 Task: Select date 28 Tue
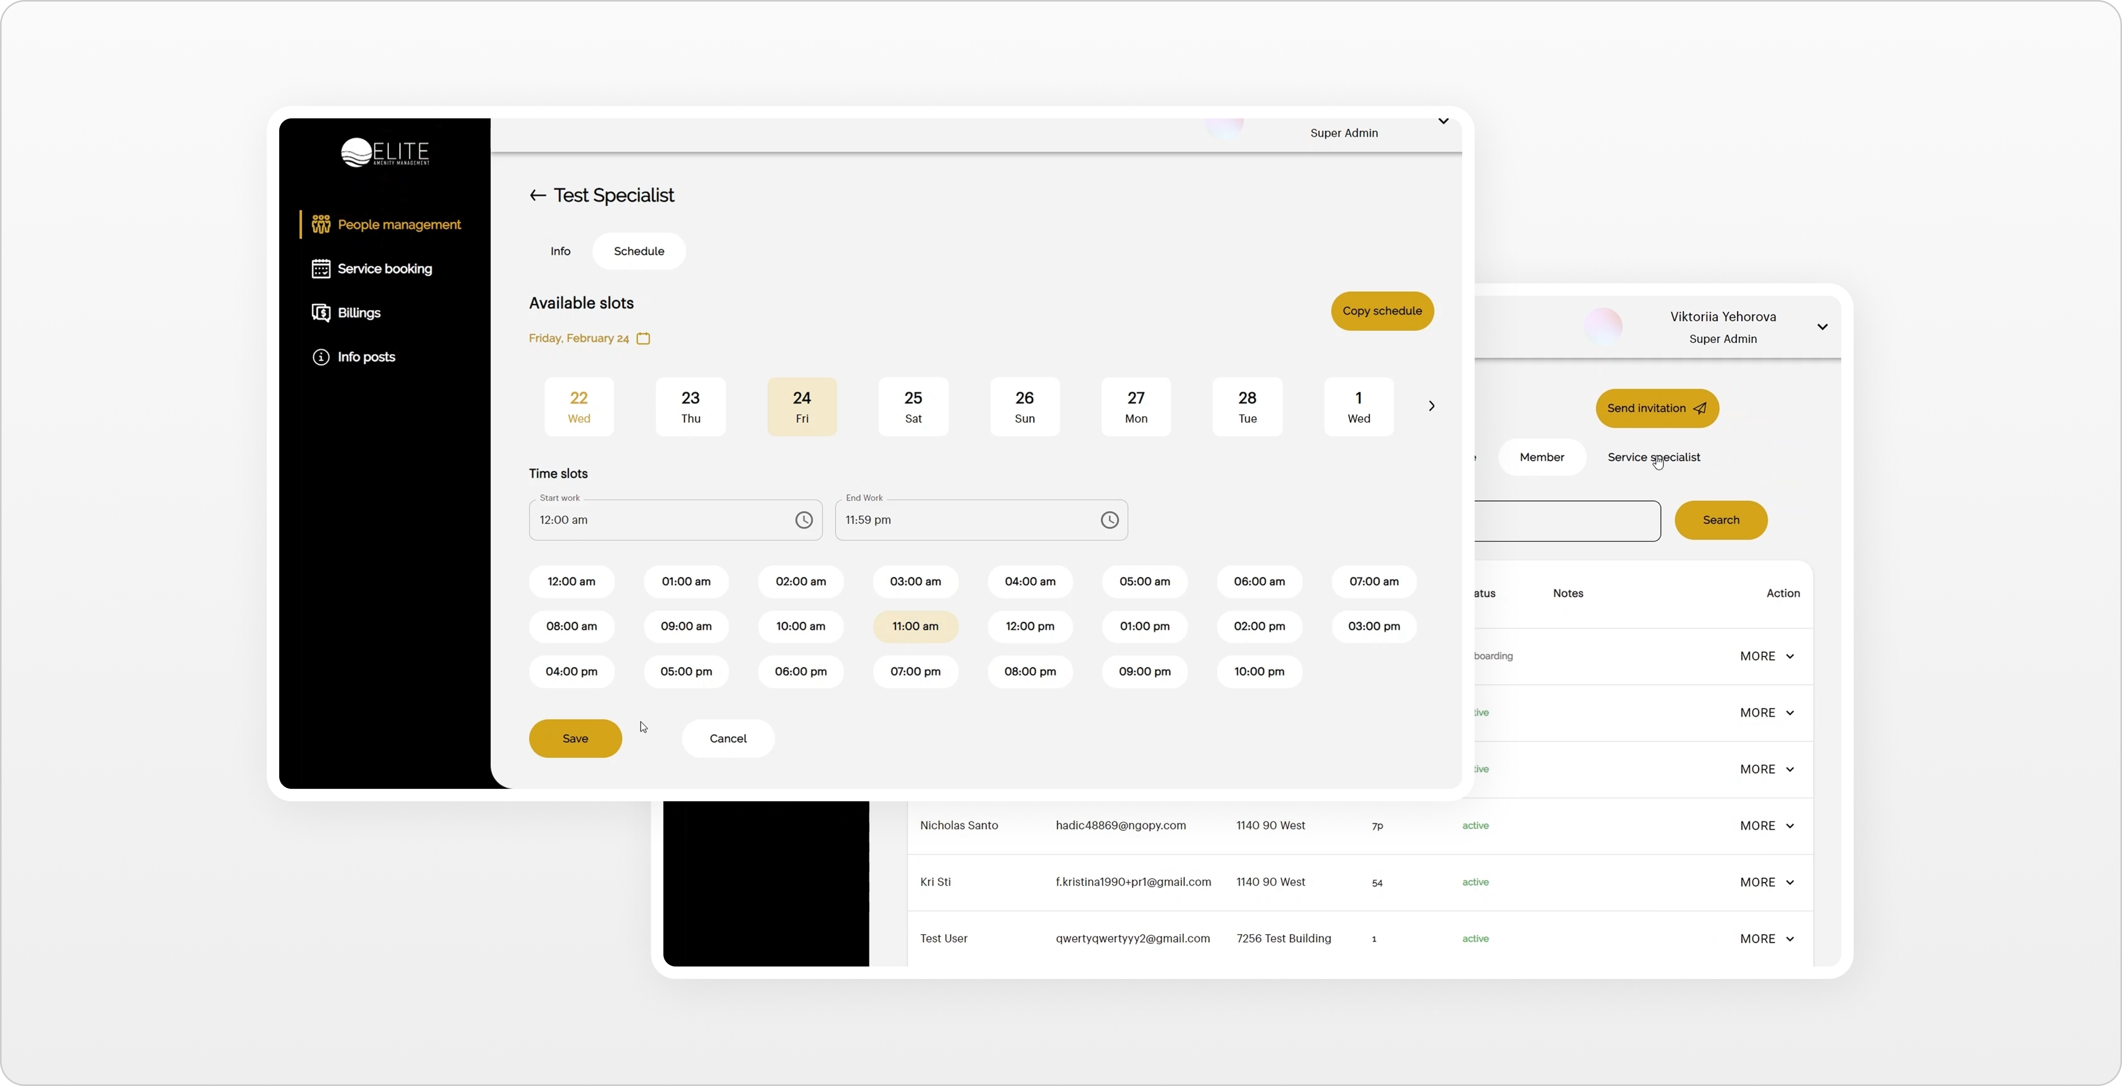point(1247,406)
